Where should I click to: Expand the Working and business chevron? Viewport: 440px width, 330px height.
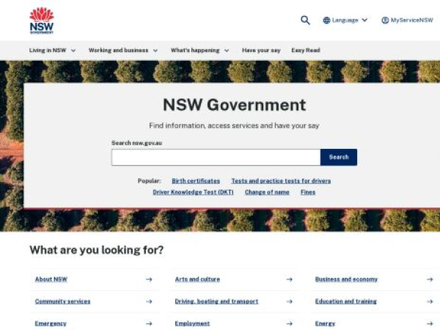point(155,51)
